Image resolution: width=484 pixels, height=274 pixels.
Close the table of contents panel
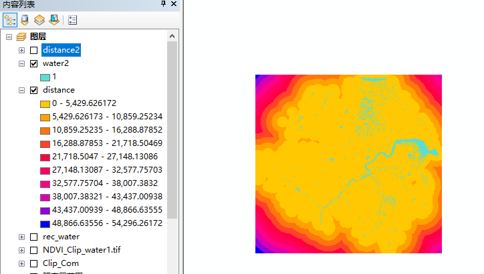coord(174,4)
